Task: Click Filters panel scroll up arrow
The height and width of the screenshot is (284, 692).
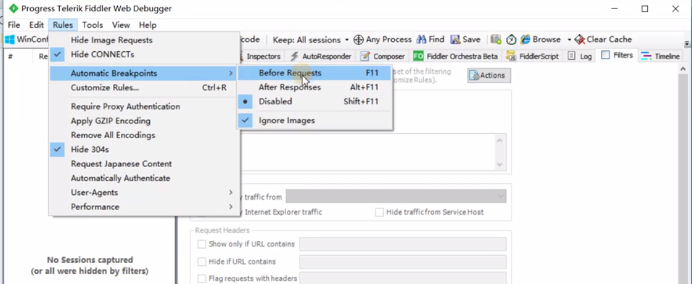Action: (x=682, y=69)
